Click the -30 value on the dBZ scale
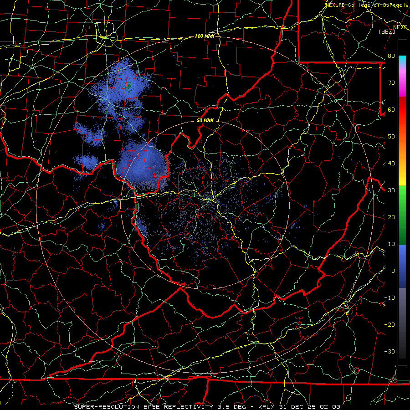 pos(389,351)
